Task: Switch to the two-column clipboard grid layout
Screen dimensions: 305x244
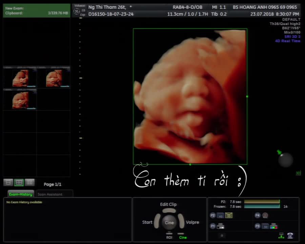Action: click(19, 182)
